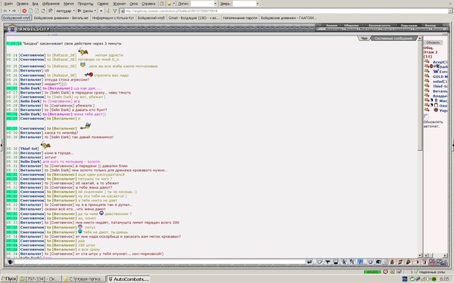The width and height of the screenshot is (454, 283).
Task: Open the dropdown arrow beside yellow round icon
Action: pos(174,4)
